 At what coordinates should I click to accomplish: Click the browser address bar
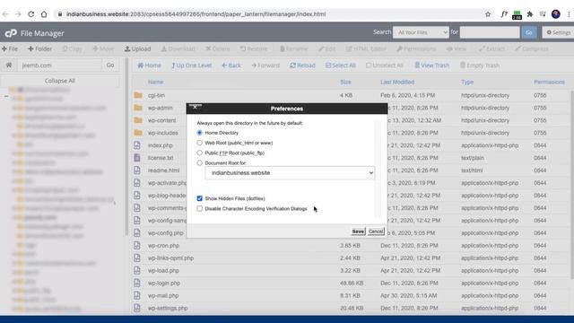tap(268, 14)
